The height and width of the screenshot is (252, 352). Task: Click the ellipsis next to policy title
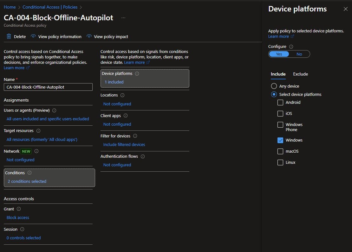[123, 18]
